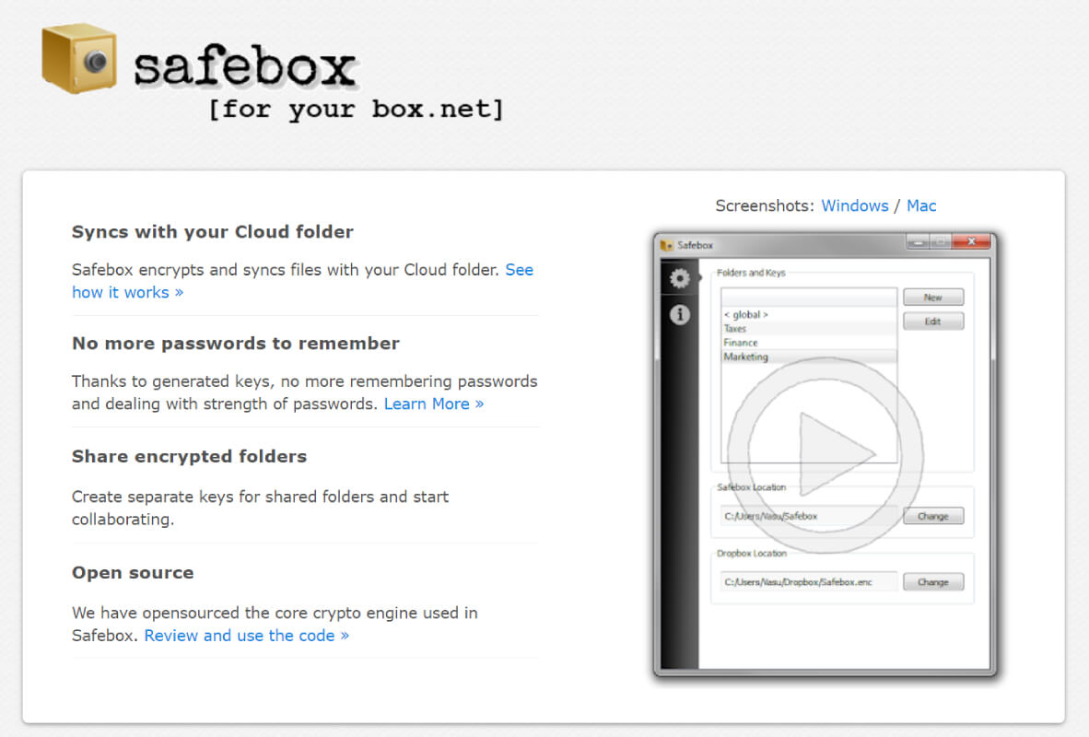Click the golden safebox logo icon
This screenshot has width=1089, height=737.
click(x=79, y=58)
